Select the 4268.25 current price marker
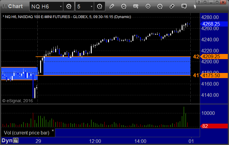The image size is (229, 145). coord(214,24)
